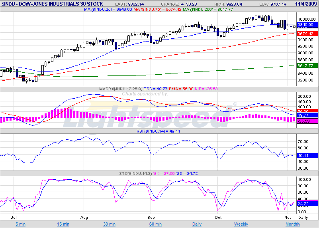Click the 70.00 RSI axis label

coord(303,141)
